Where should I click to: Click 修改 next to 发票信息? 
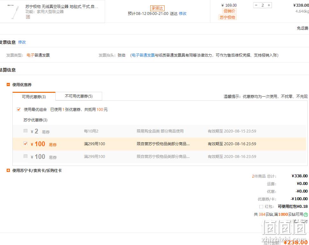point(22,42)
